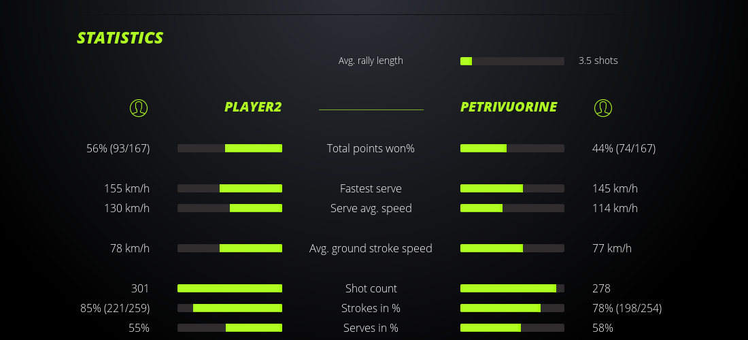Click the PLAYER2 profile avatar icon
Viewport: 748px width, 340px height.
(x=139, y=107)
